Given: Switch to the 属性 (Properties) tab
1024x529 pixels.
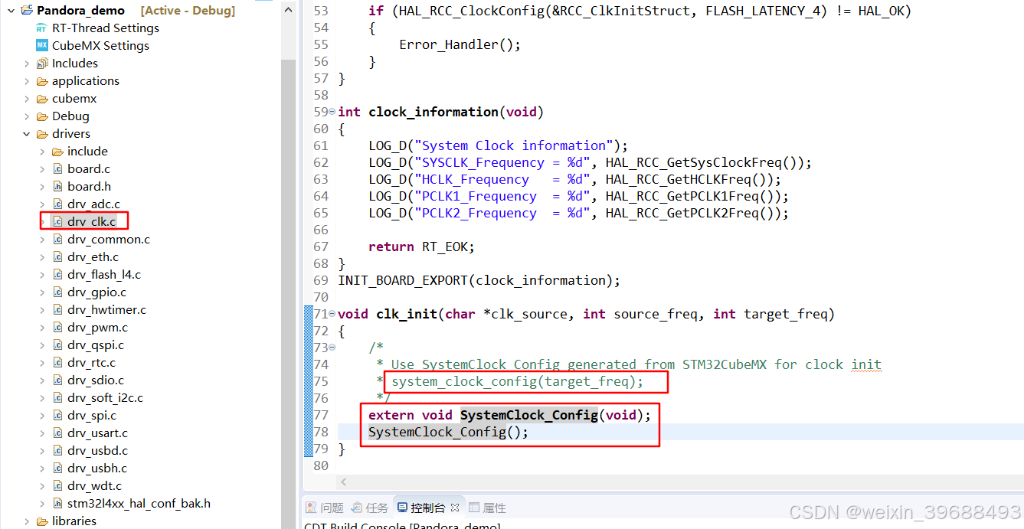Looking at the screenshot, I should click(x=487, y=508).
